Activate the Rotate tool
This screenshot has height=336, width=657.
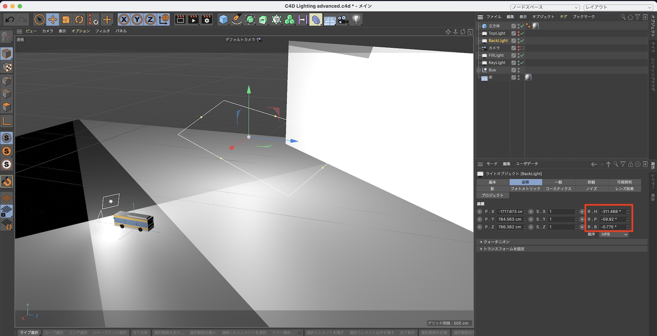click(x=79, y=20)
